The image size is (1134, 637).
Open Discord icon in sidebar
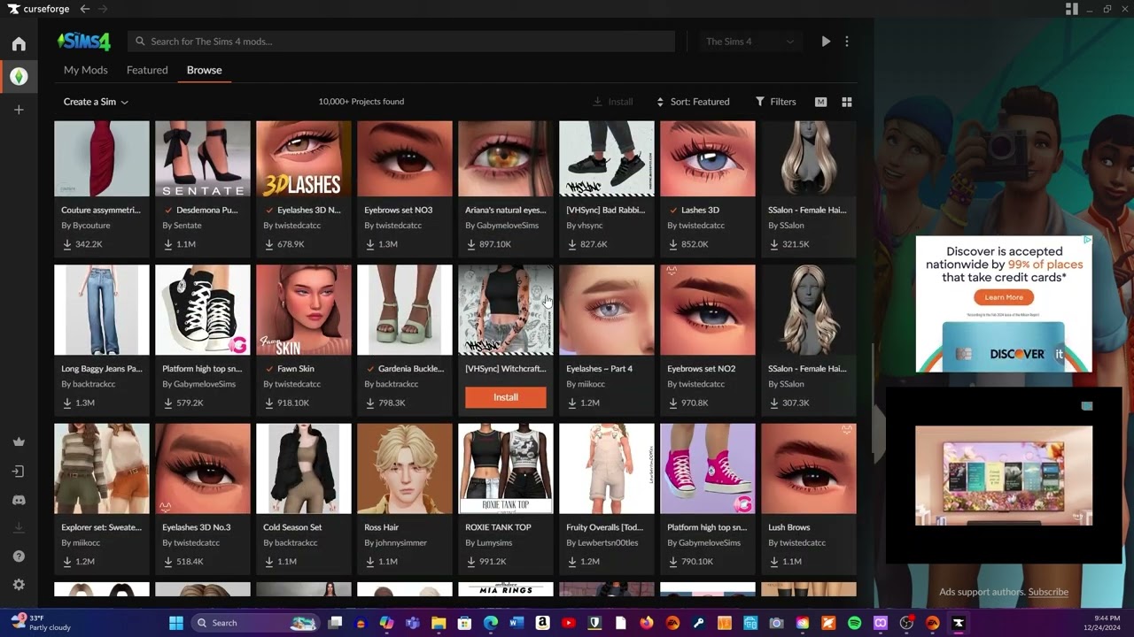[19, 500]
